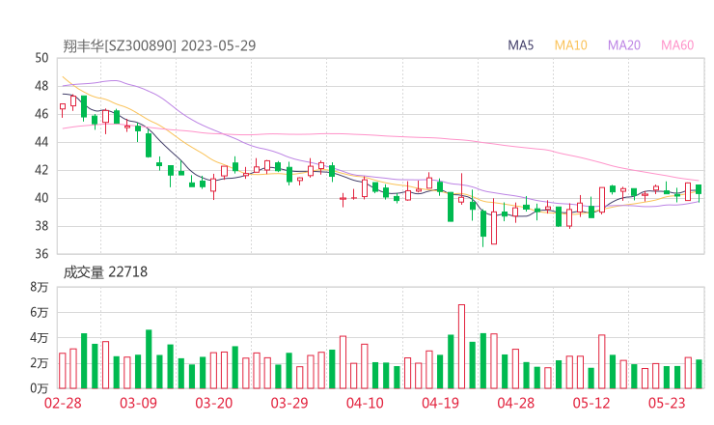Viewport: 714px width, 425px height.
Task: Click the 04-19 date axis label
Action: [x=440, y=403]
